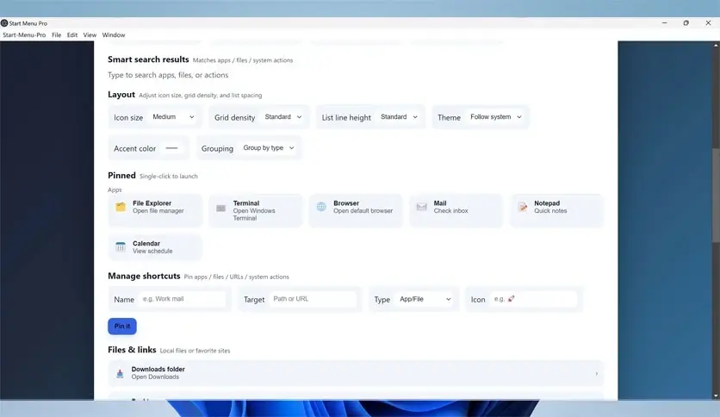
Task: Open the View menu
Action: (x=90, y=35)
